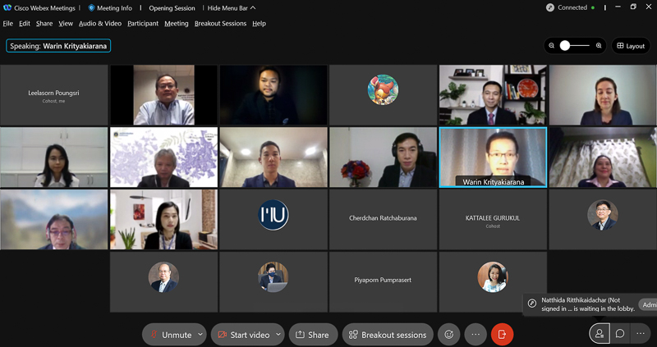Click the red leave meeting icon
This screenshot has width=657, height=347.
pos(502,334)
